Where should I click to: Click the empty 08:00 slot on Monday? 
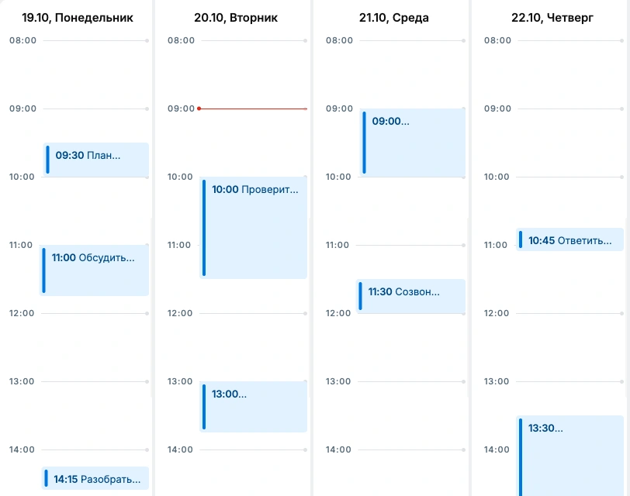pyautogui.click(x=95, y=74)
